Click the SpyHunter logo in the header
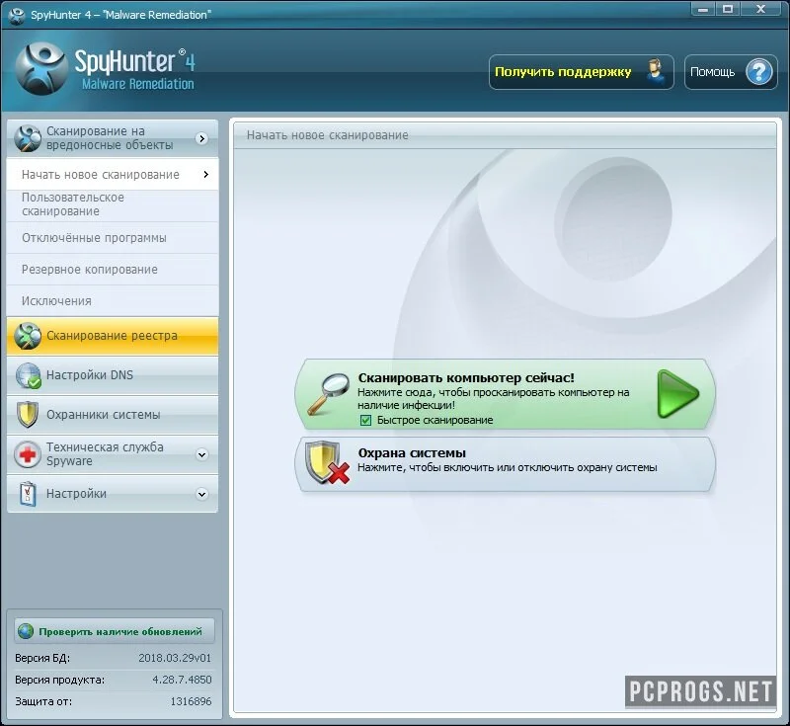 pyautogui.click(x=105, y=69)
